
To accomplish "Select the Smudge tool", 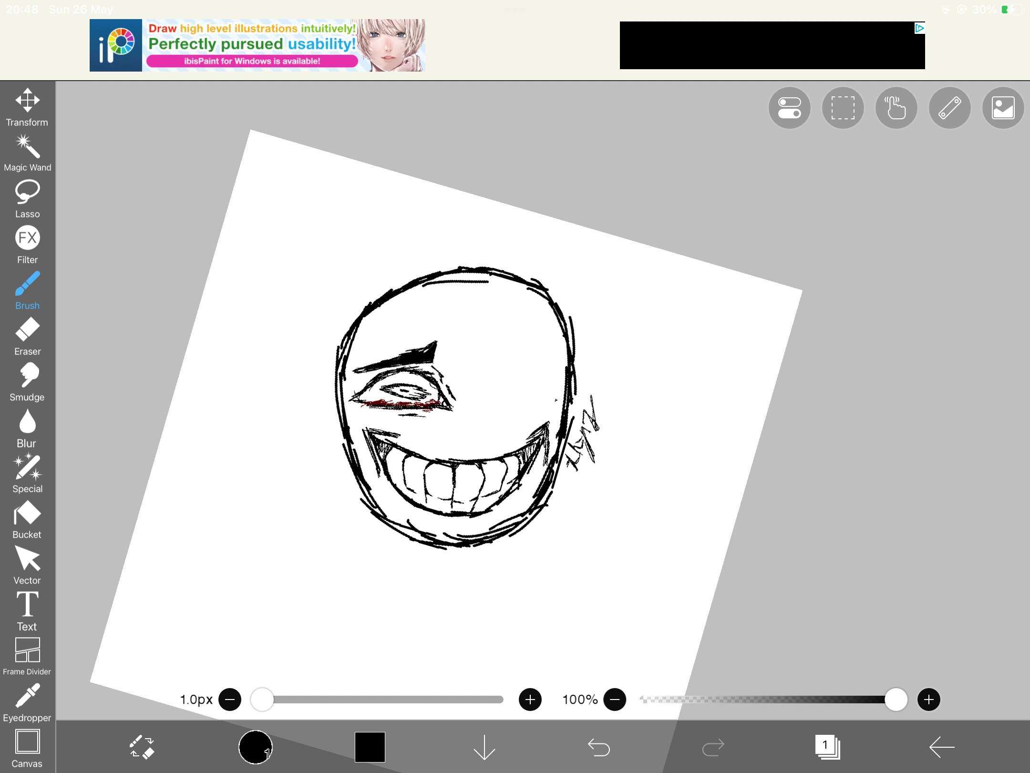I will click(x=27, y=382).
